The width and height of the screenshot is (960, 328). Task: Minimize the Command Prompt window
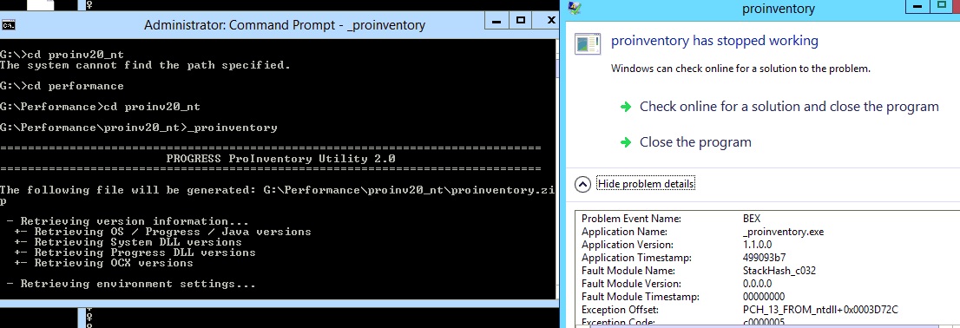point(496,20)
